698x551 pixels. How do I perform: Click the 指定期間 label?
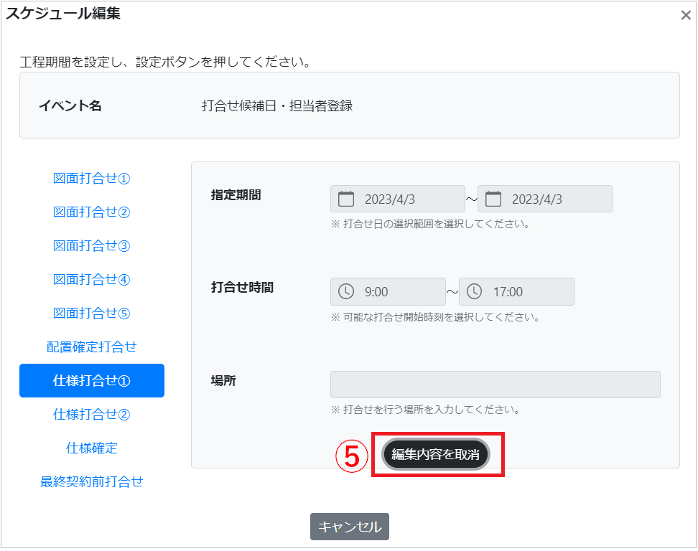click(x=236, y=194)
